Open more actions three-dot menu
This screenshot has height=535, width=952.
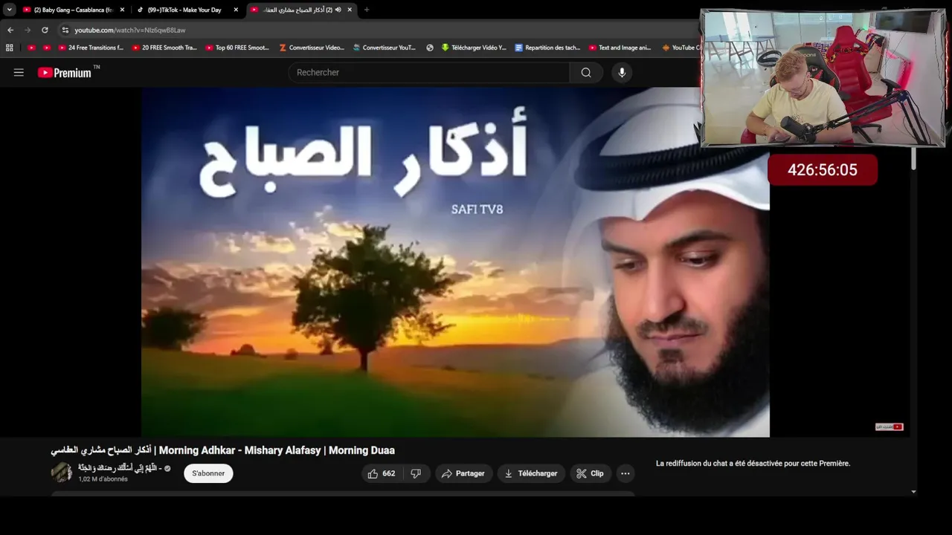pos(625,473)
